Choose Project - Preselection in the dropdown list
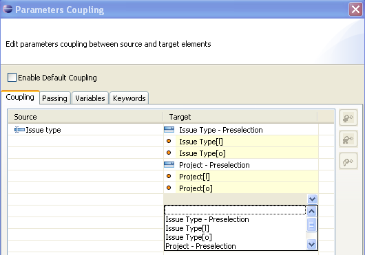Screen dimensions: 365x255 [200, 246]
